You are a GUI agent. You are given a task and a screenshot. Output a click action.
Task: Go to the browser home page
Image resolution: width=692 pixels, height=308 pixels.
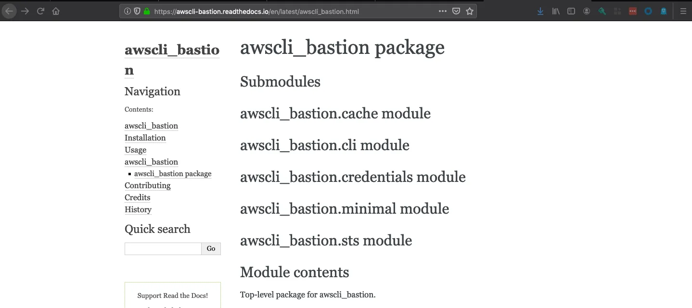(x=56, y=11)
